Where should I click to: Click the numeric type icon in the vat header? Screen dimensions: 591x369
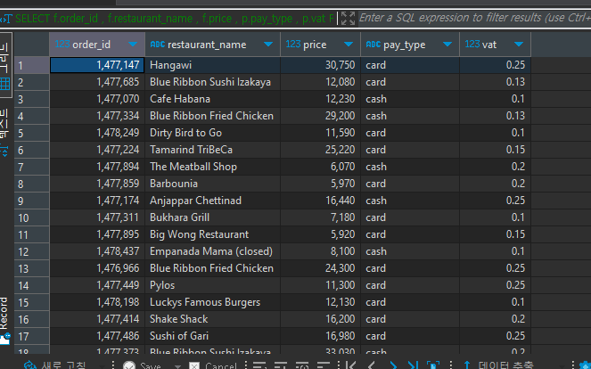pos(472,44)
